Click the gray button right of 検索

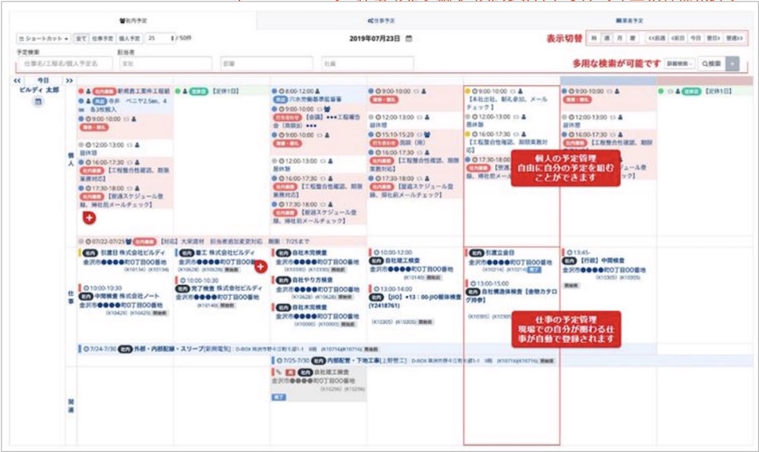click(x=732, y=64)
